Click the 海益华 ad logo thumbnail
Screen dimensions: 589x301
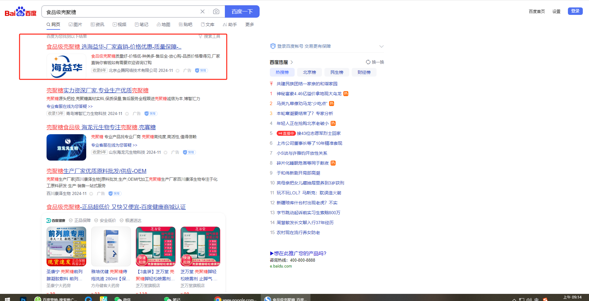(66, 66)
